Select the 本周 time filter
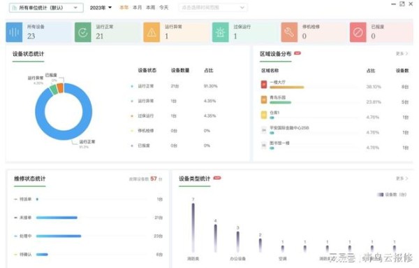This screenshot has height=268, width=419. click(x=150, y=8)
